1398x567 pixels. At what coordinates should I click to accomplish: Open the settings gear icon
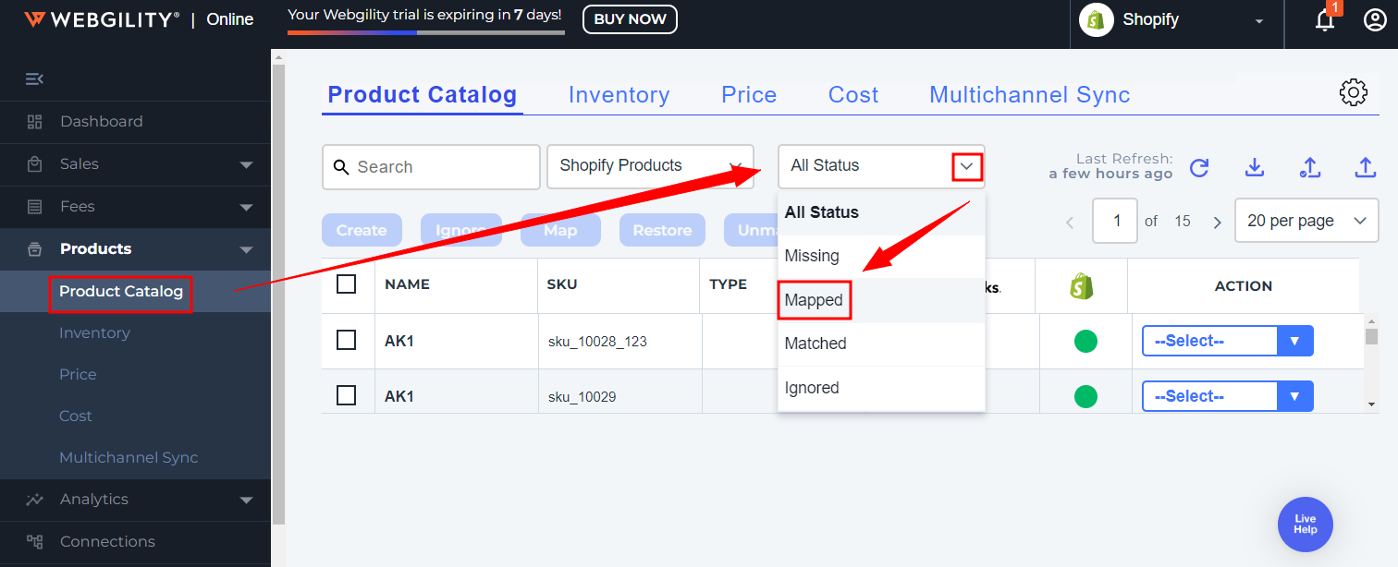[1354, 92]
